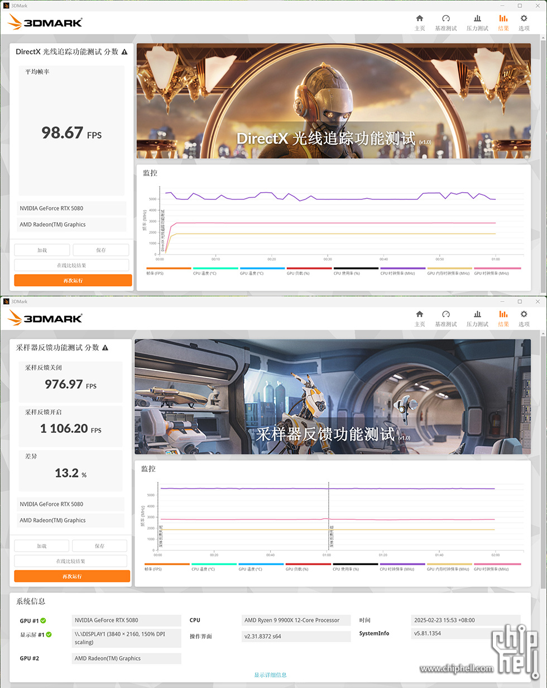
Task: Click 保存 save in the DirectX ray tracing window
Action: [x=101, y=250]
